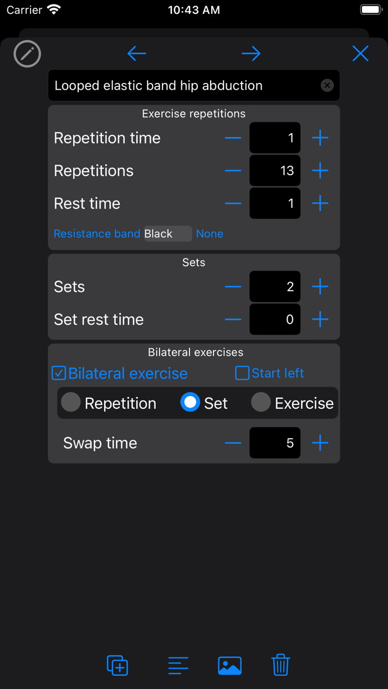Go to the previous exercise arrow
388x689 pixels.
tap(136, 53)
